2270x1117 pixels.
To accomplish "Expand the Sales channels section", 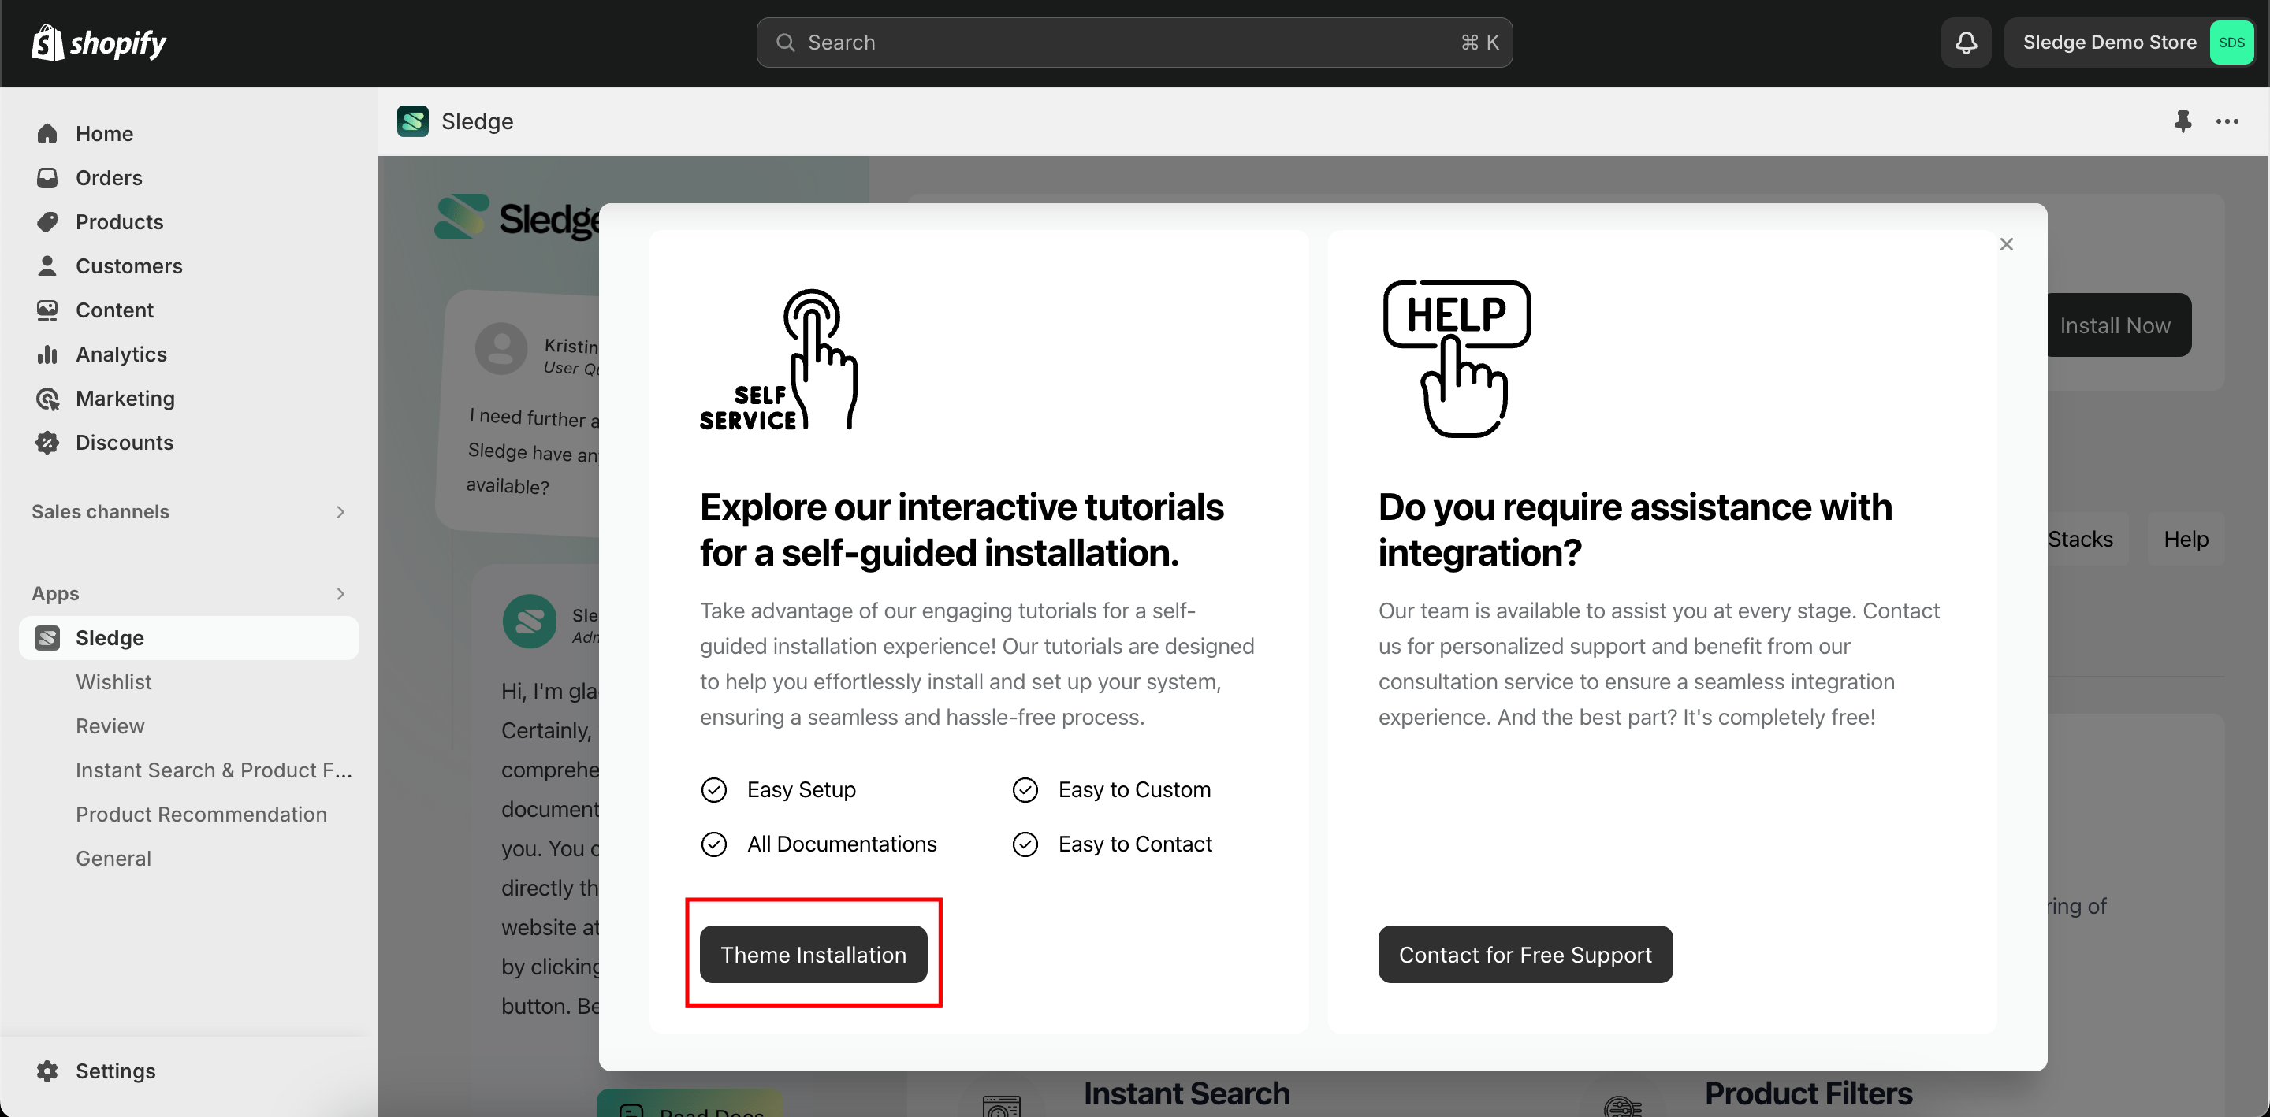I will click(x=340, y=512).
